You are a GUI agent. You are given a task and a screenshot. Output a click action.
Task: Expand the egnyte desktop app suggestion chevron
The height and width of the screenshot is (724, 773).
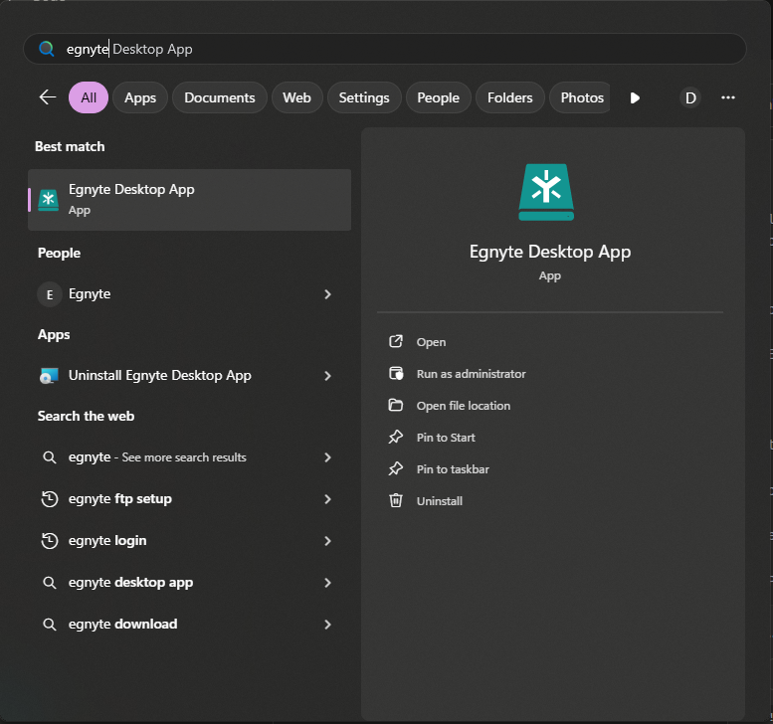pos(328,583)
